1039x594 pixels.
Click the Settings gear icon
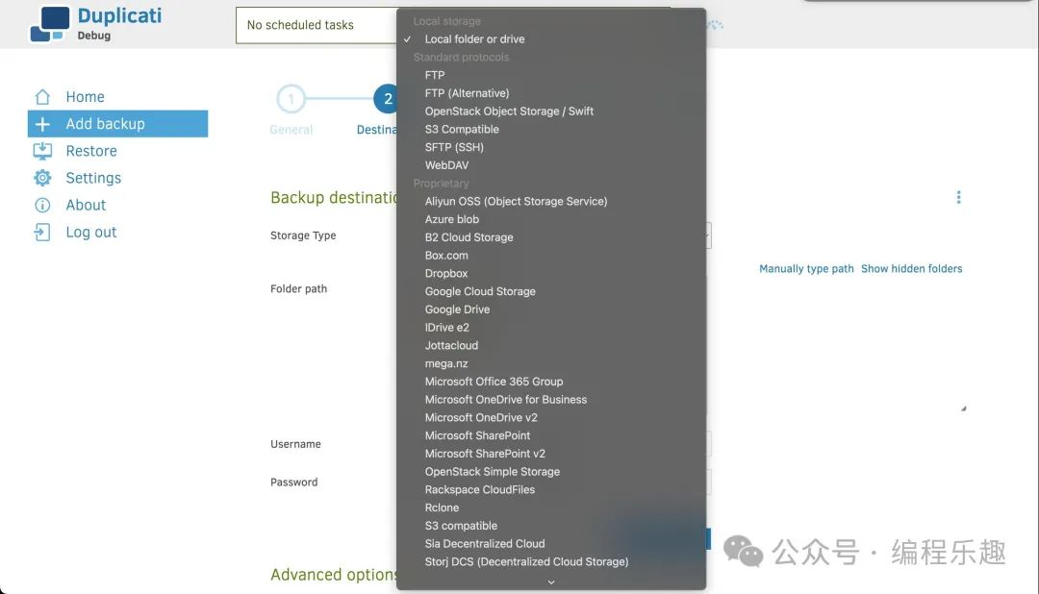[42, 178]
